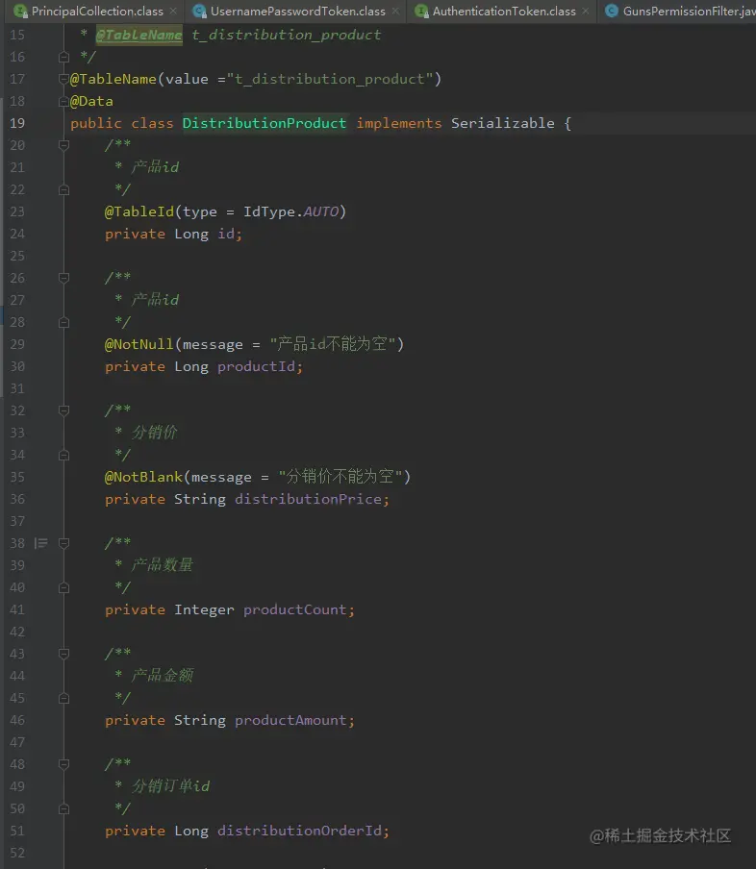Image resolution: width=756 pixels, height=869 pixels.
Task: Click line number 36 in gutter
Action: pos(17,499)
